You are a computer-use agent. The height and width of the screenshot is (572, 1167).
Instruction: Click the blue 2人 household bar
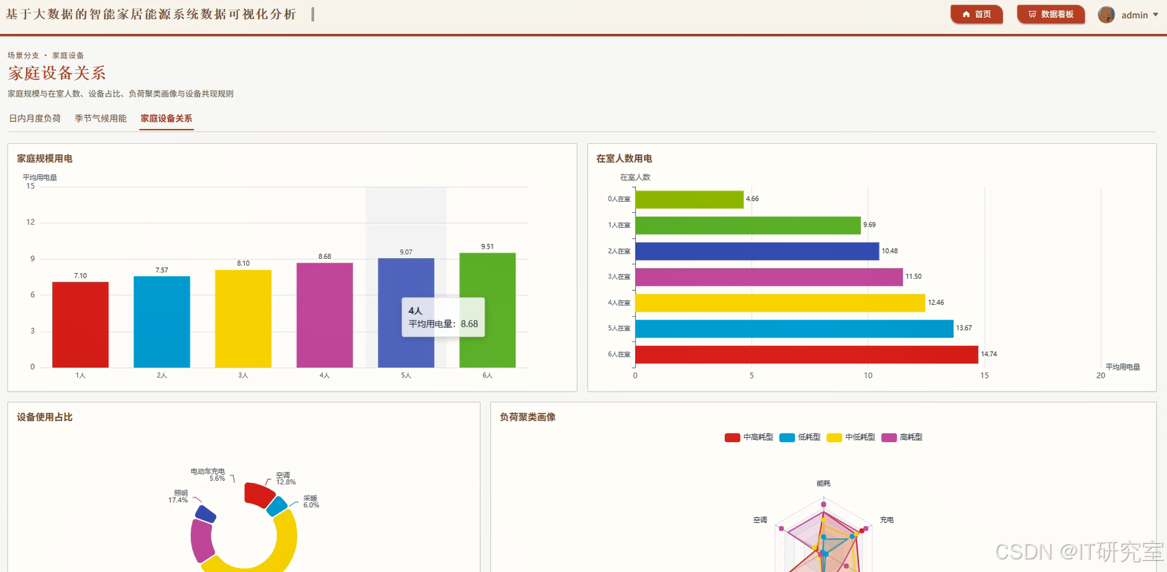(162, 322)
